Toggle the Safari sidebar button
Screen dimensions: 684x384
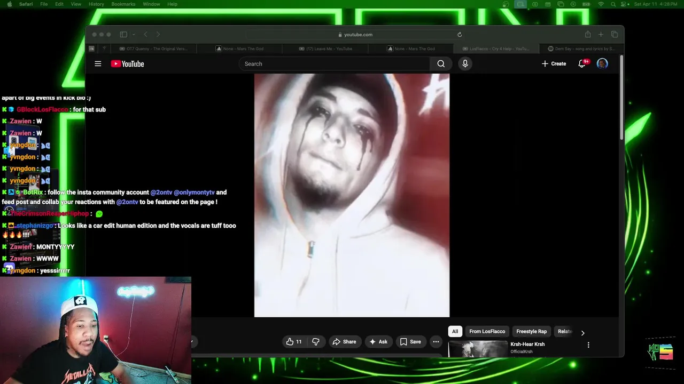[123, 35]
